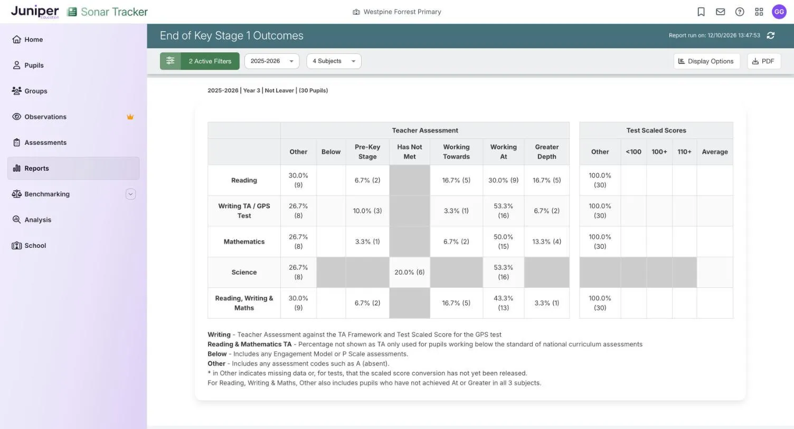Click the Observations eye icon in sidebar

click(x=16, y=117)
